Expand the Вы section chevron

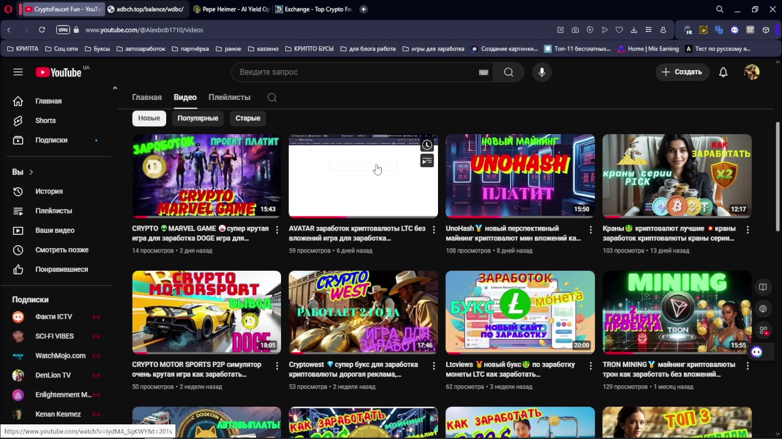click(31, 172)
